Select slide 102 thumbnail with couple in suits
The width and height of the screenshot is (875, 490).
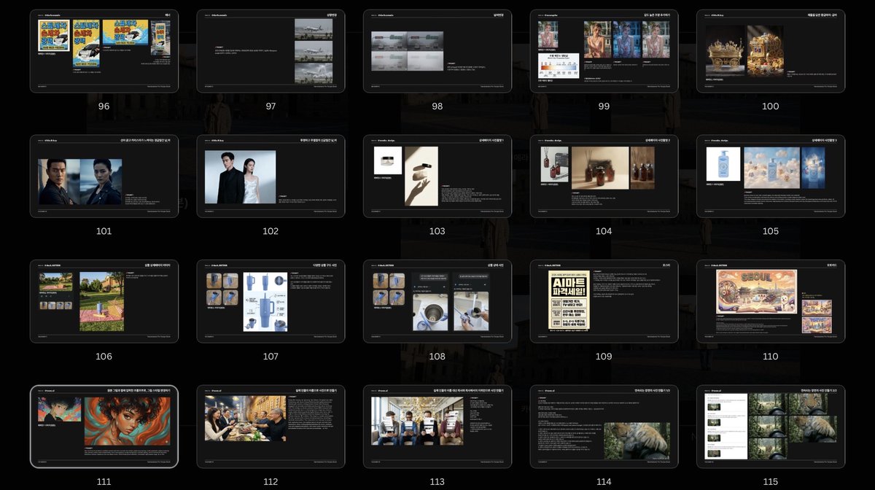(x=271, y=176)
